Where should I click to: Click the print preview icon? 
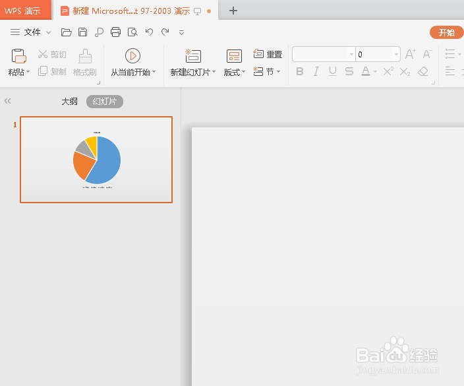132,32
